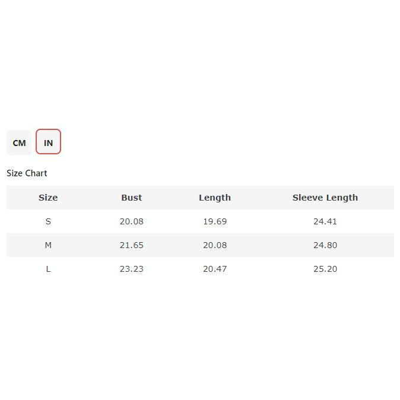Click sleeve length value 25.20
The image size is (400, 400).
pos(325,269)
